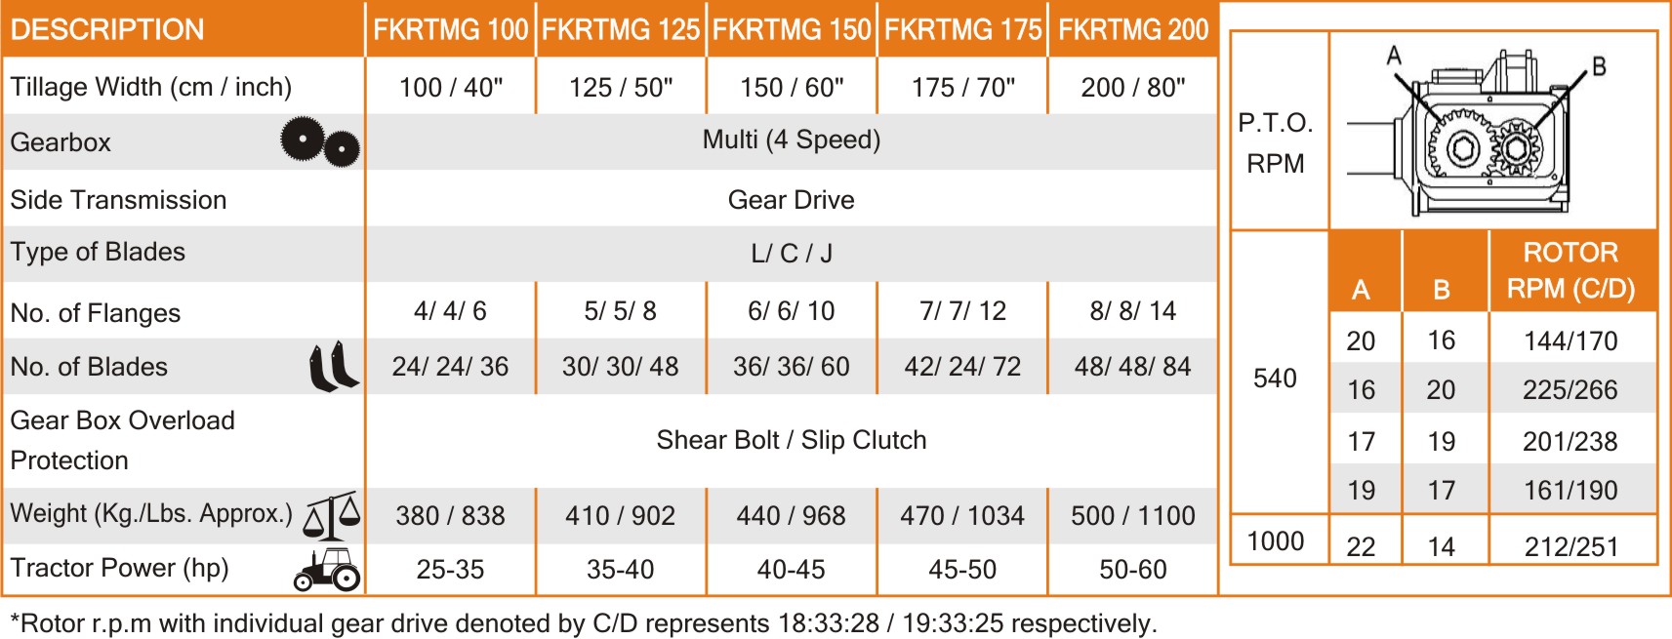Click rotor RPM value 225/266
The height and width of the screenshot is (639, 1672).
click(x=1570, y=390)
